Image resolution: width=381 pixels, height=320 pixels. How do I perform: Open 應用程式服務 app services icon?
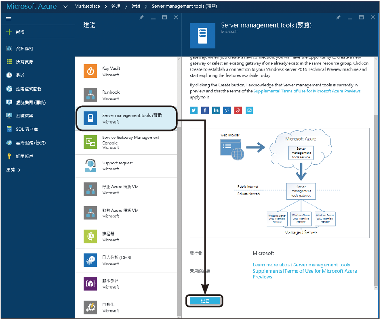(x=9, y=89)
